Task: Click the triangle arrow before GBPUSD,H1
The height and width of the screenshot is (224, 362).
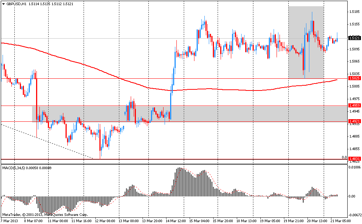Action: [3, 4]
